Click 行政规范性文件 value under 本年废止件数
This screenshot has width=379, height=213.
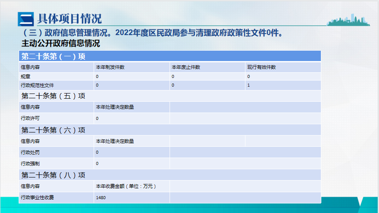click(173, 85)
